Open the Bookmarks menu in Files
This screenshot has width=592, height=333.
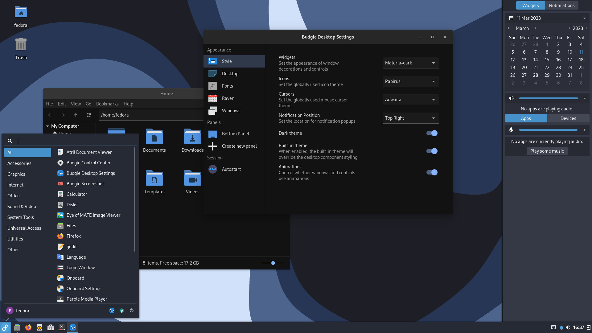click(107, 104)
